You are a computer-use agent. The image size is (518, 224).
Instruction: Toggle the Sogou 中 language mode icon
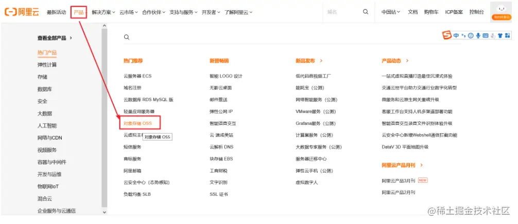coord(456,35)
